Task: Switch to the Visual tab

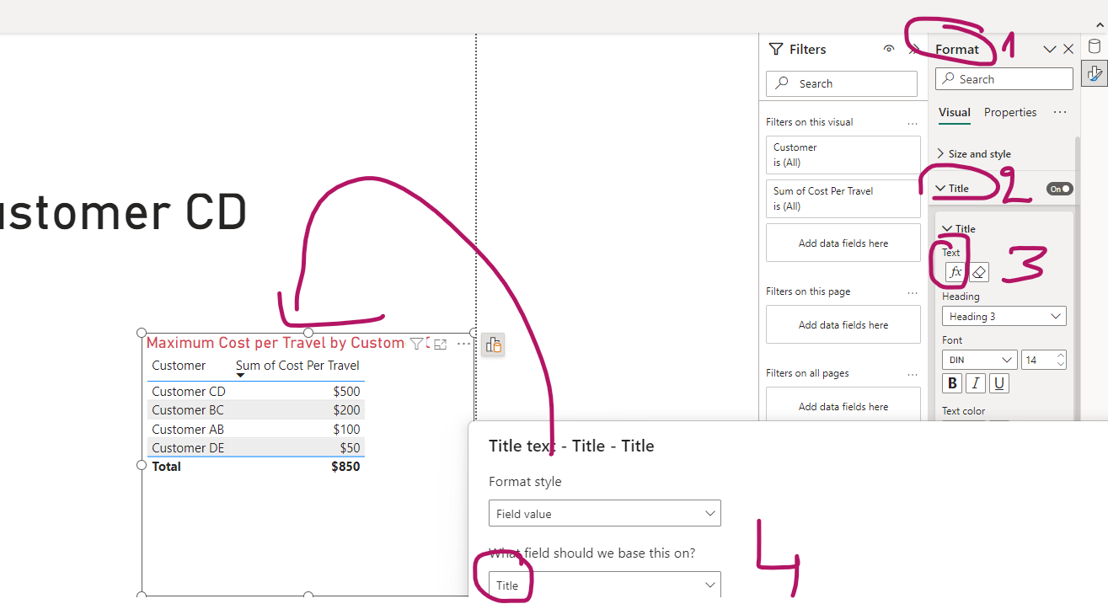Action: (x=955, y=112)
